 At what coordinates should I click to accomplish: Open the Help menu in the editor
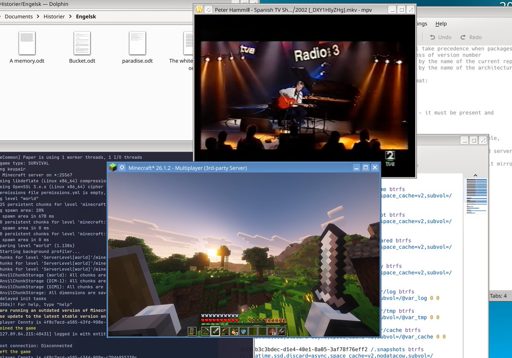[x=441, y=24]
